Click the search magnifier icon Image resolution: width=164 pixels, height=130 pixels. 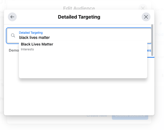pos(13,36)
